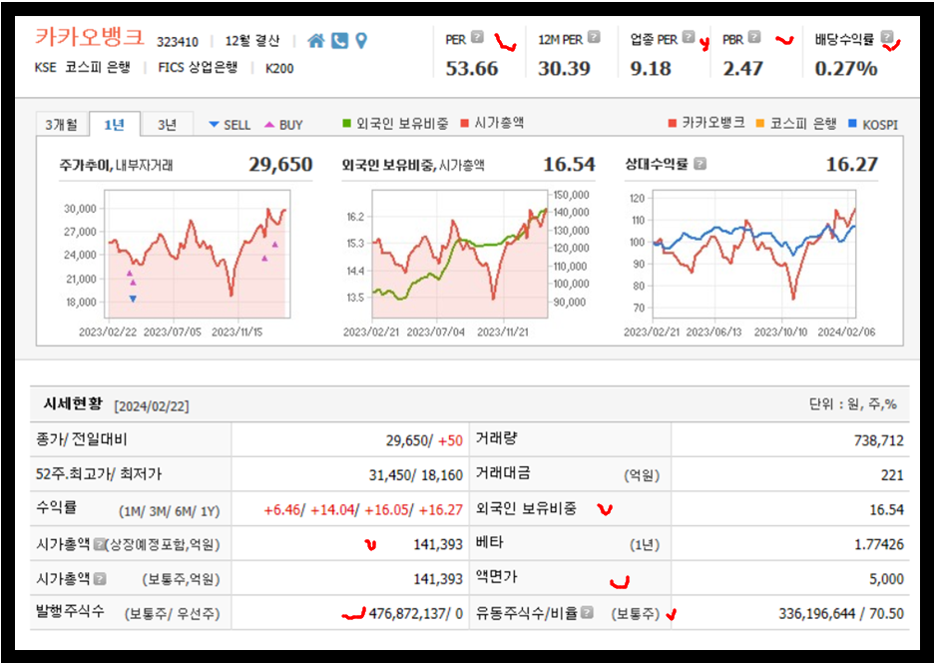Click the 52주 high/low value 31,450/ 18,160

coord(416,475)
